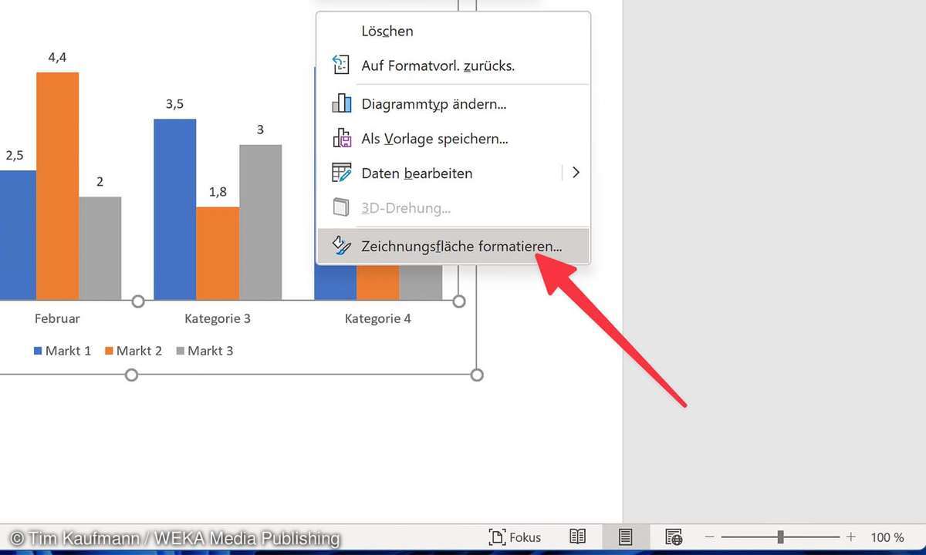The width and height of the screenshot is (926, 555).
Task: Click the data label 1,8
Action: click(x=218, y=192)
